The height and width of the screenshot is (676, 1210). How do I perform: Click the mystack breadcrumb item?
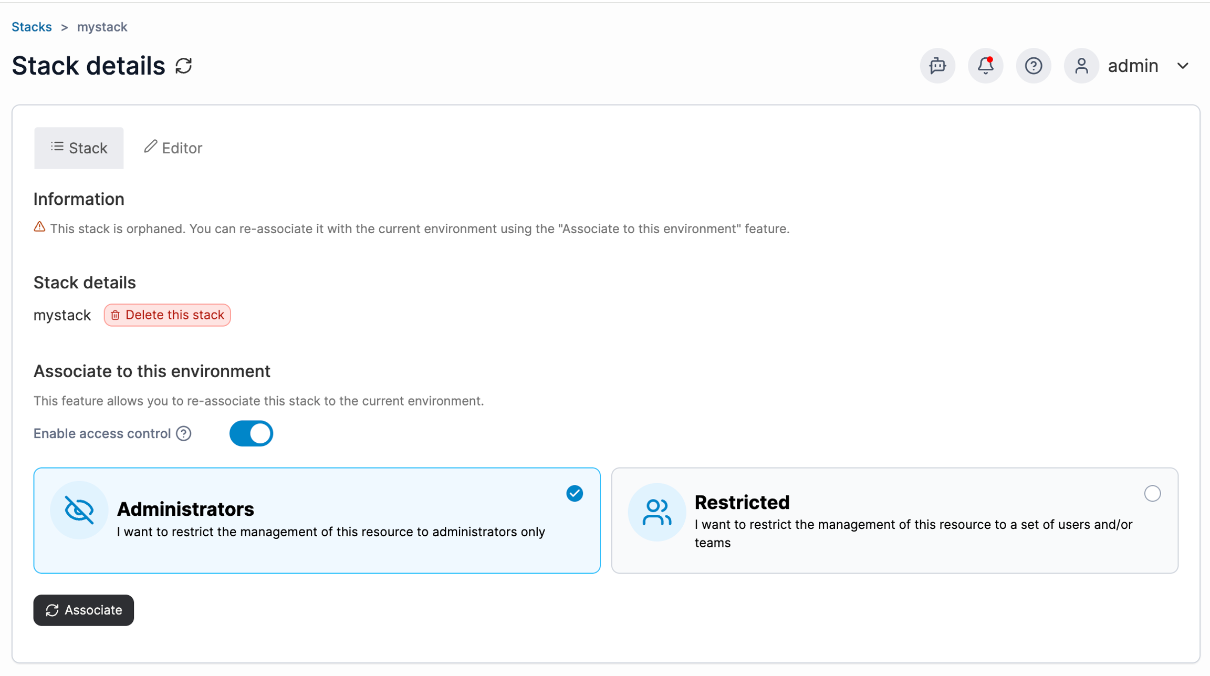point(102,27)
